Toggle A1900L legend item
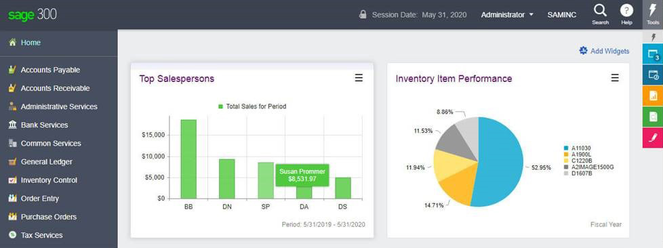Image resolution: width=663 pixels, height=248 pixels. pyautogui.click(x=577, y=154)
